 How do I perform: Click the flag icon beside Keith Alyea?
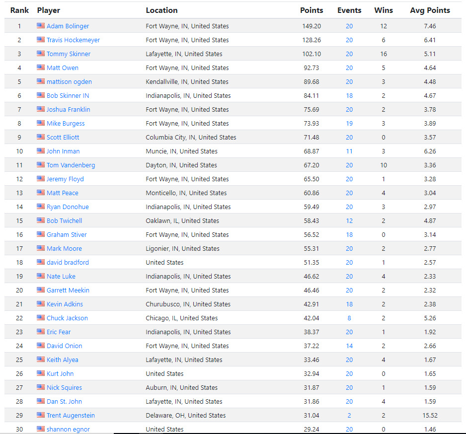(x=41, y=360)
